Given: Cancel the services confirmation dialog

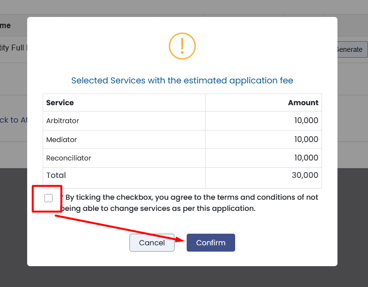Looking at the screenshot, I should (152, 242).
